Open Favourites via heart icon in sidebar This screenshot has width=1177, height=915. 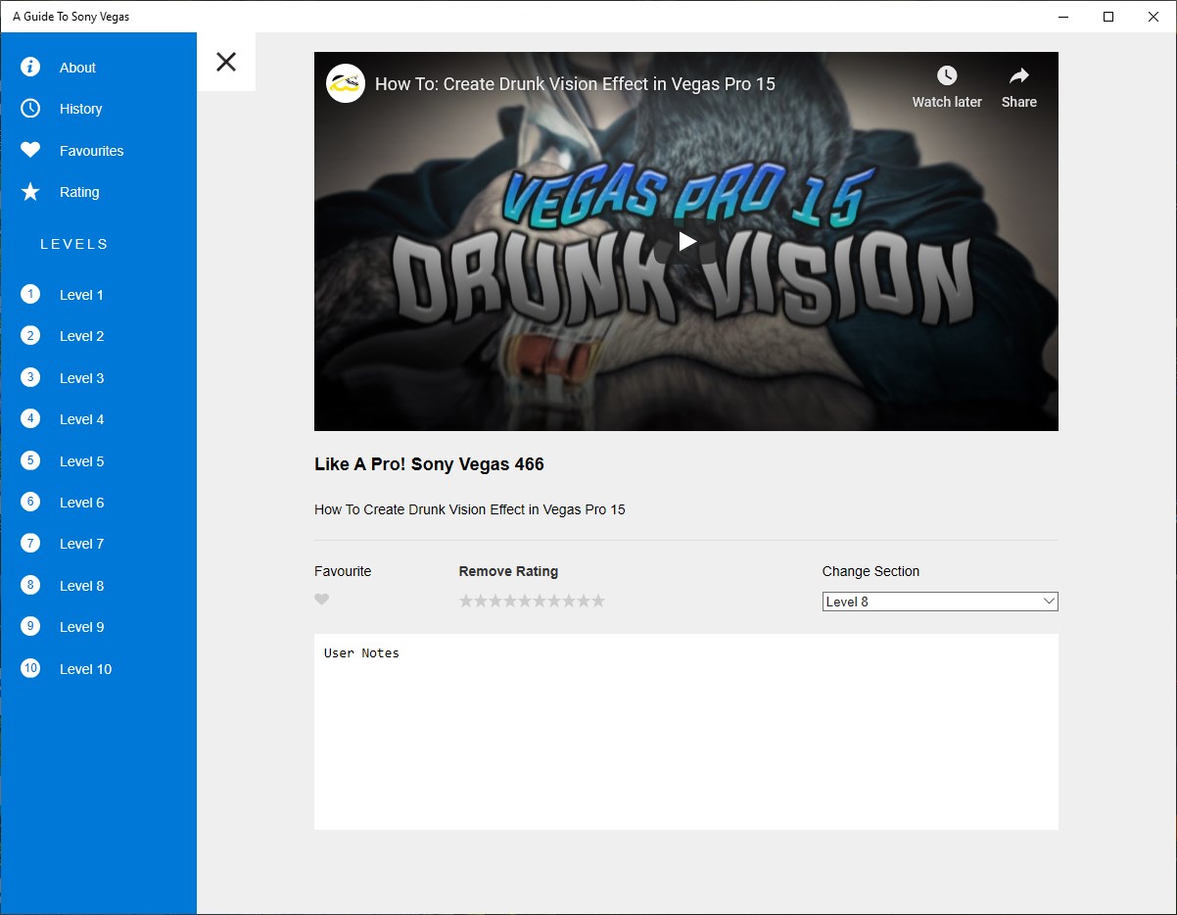click(30, 150)
